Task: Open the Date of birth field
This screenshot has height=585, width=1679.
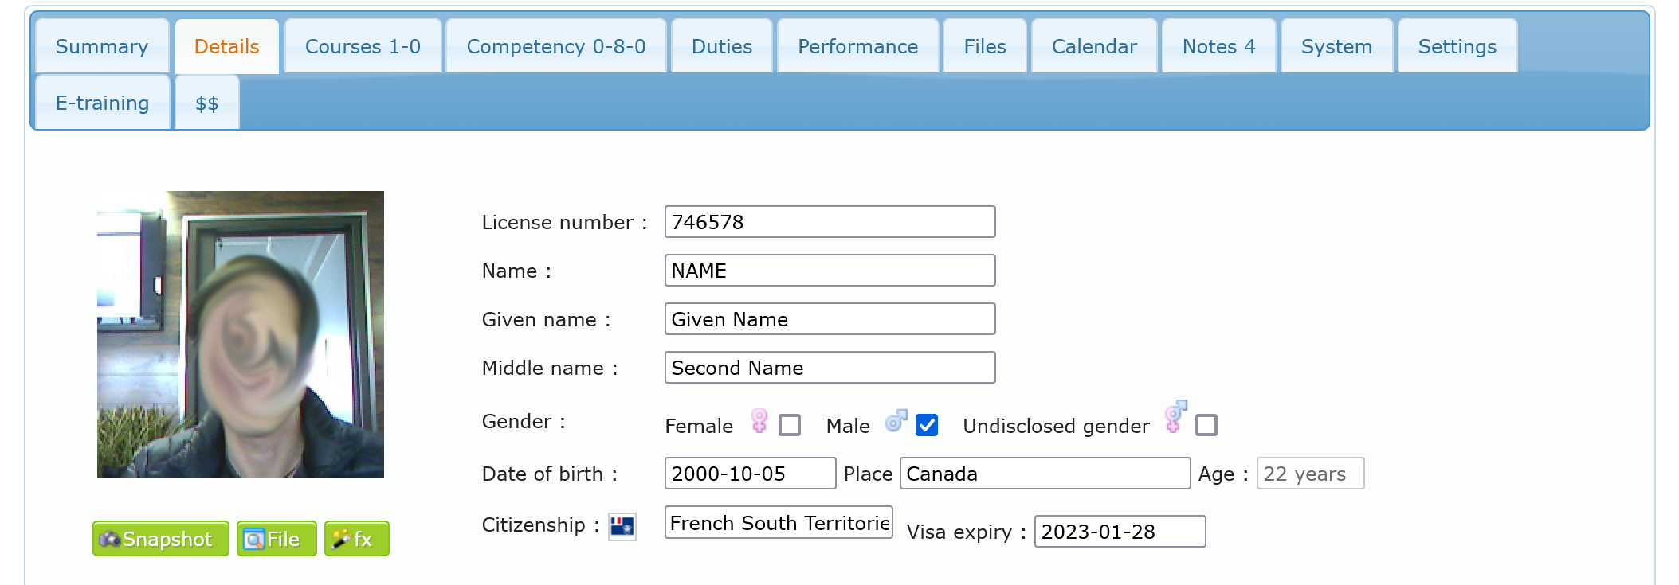Action: point(749,474)
